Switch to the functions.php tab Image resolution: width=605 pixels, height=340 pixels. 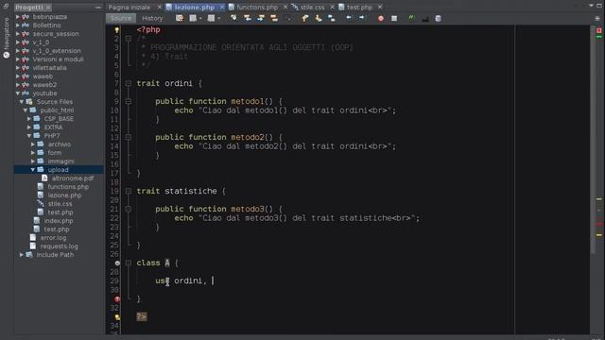pos(257,7)
